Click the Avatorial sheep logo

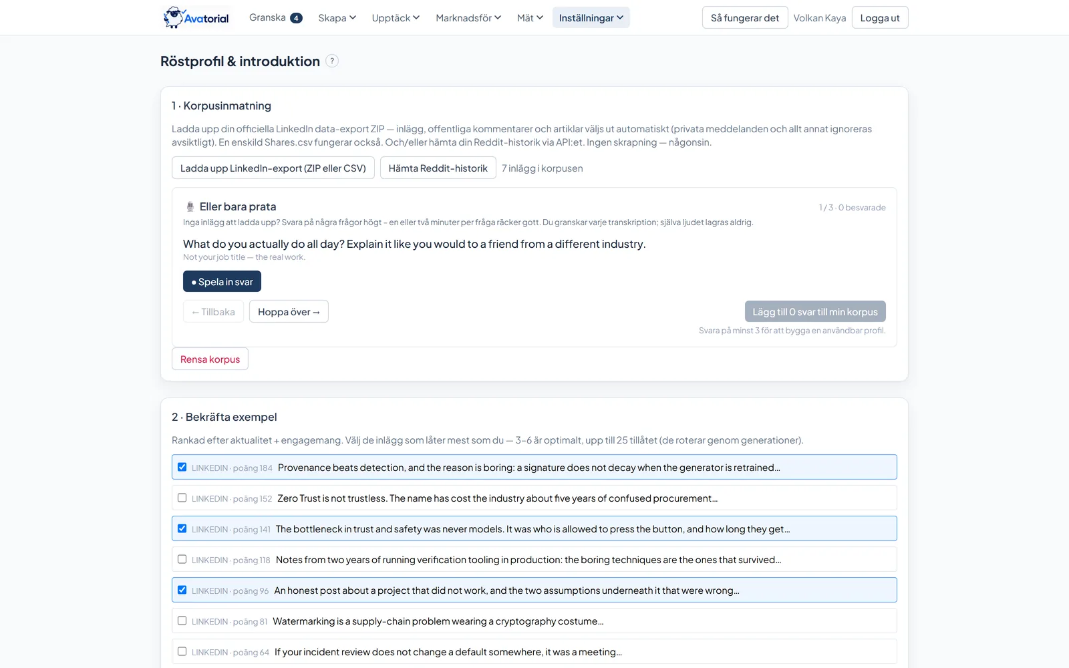(x=196, y=17)
